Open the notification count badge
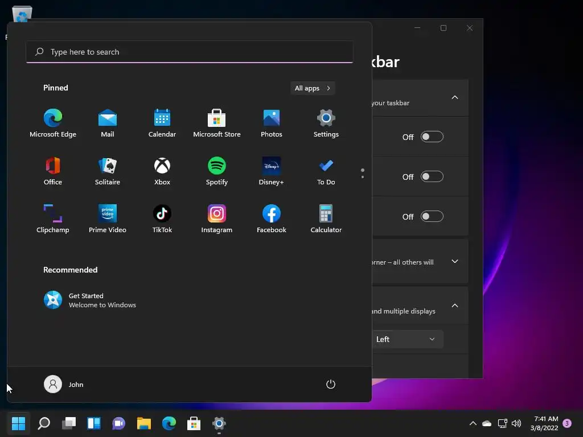The image size is (583, 437). pos(567,423)
